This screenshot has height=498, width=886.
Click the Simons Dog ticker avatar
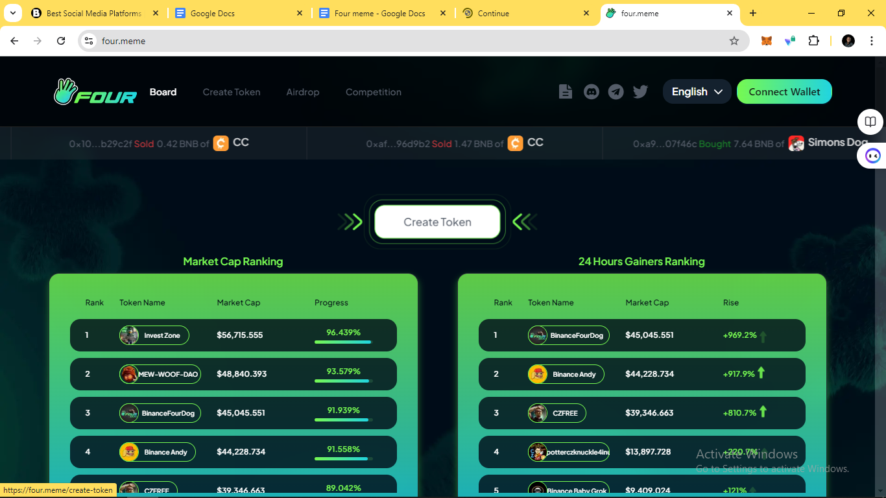tap(796, 143)
